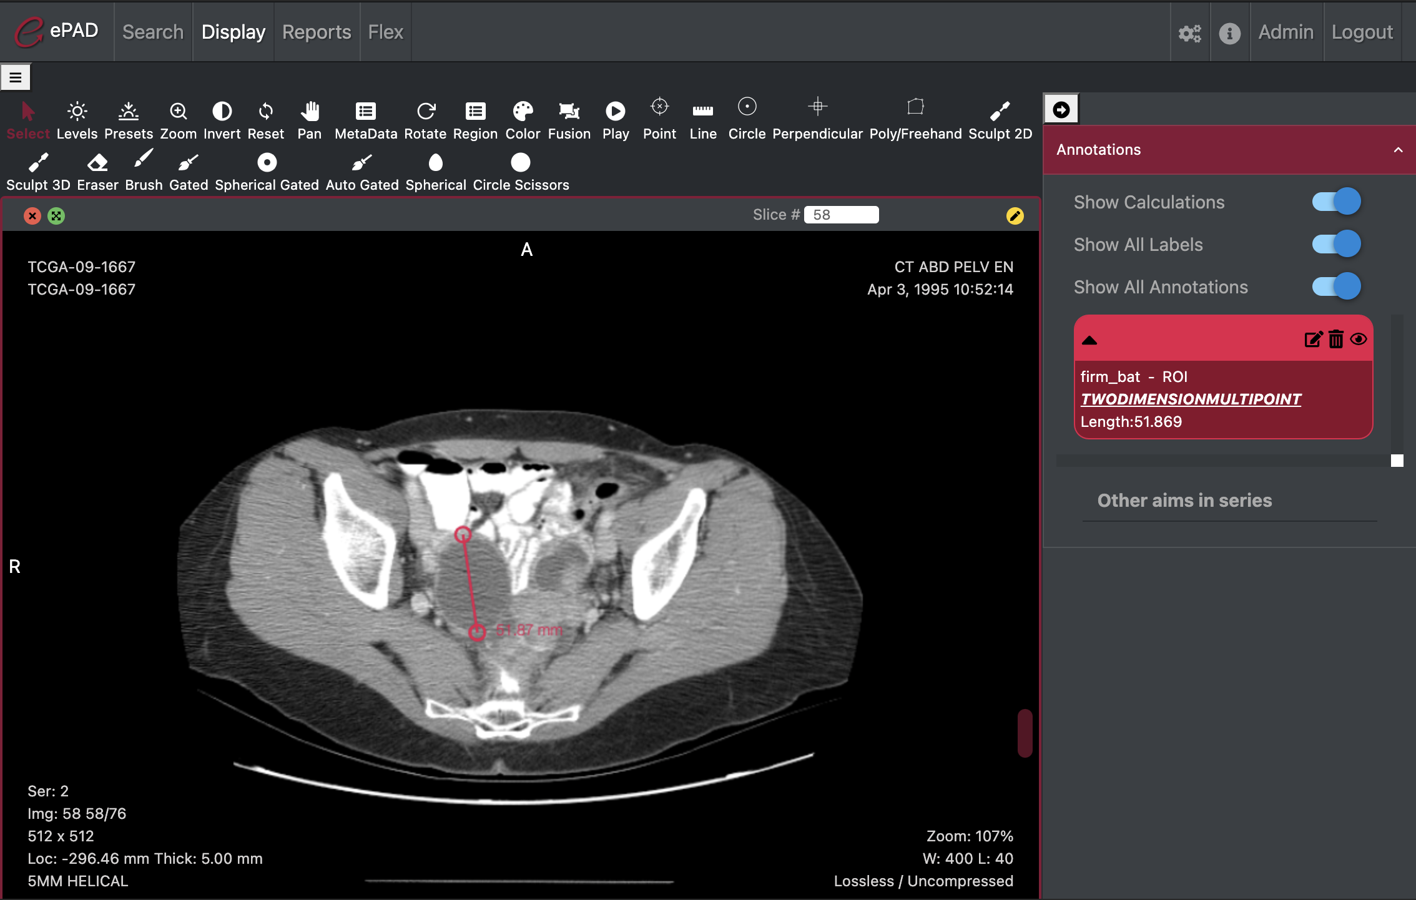Open the Reports menu tab
1416x900 pixels.
[x=316, y=32]
